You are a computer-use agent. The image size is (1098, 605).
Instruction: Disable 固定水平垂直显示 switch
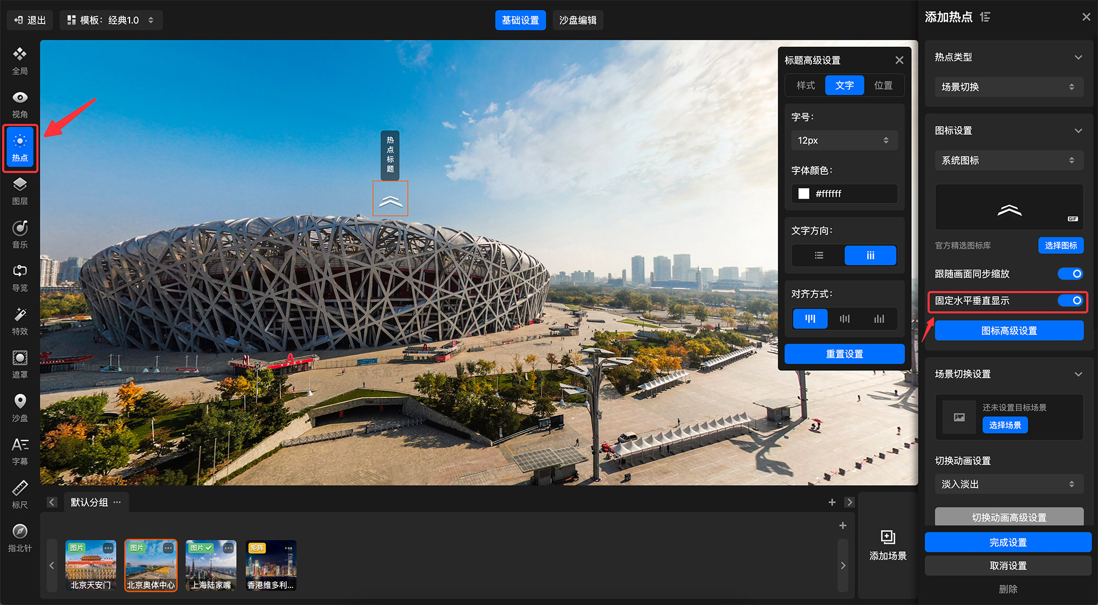click(x=1071, y=301)
